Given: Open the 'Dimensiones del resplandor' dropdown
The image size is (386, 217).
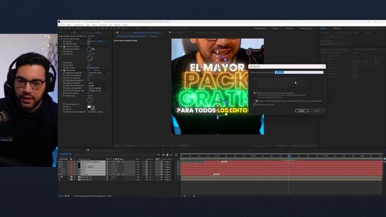Looking at the screenshot, I should [x=98, y=112].
